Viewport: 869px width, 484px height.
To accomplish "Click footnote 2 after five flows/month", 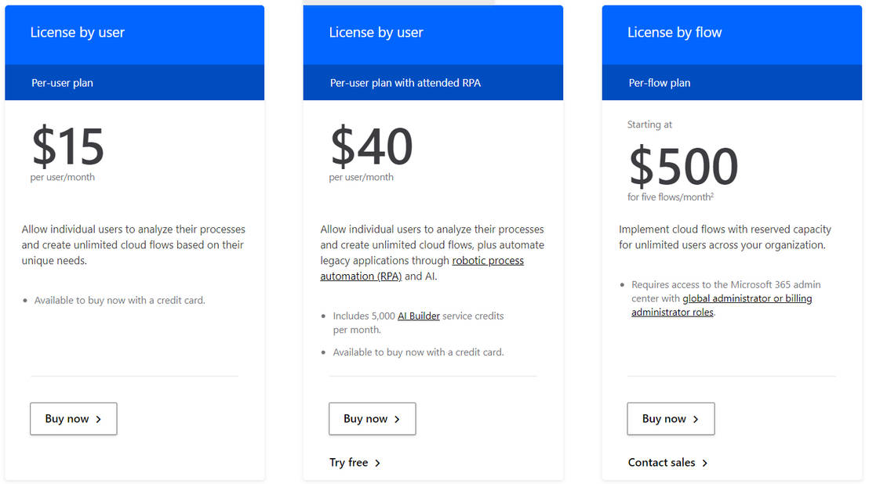I will pyautogui.click(x=711, y=195).
